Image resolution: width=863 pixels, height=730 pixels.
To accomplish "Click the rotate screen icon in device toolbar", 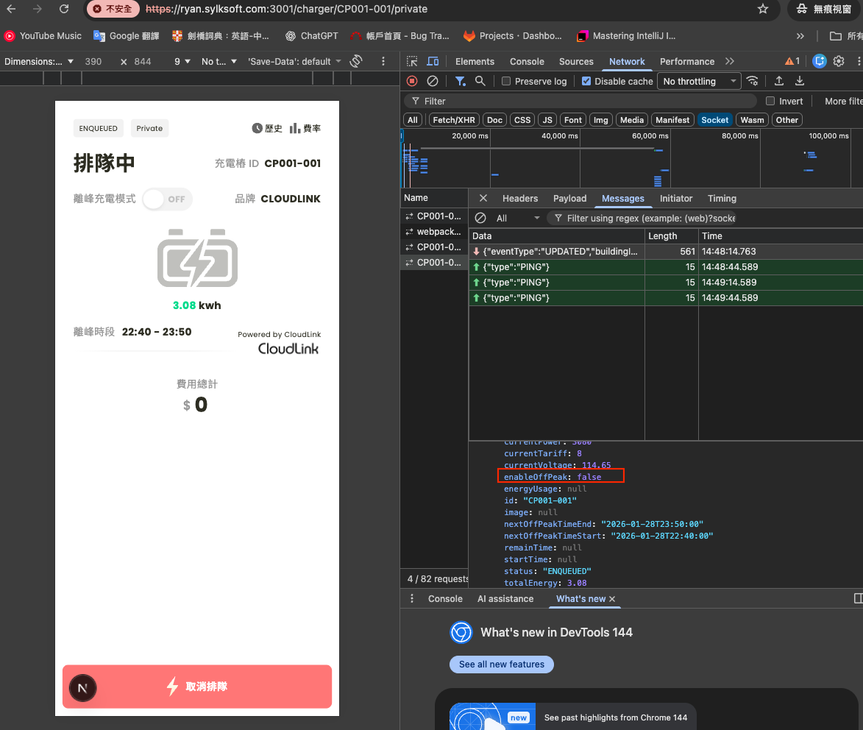I will (356, 62).
